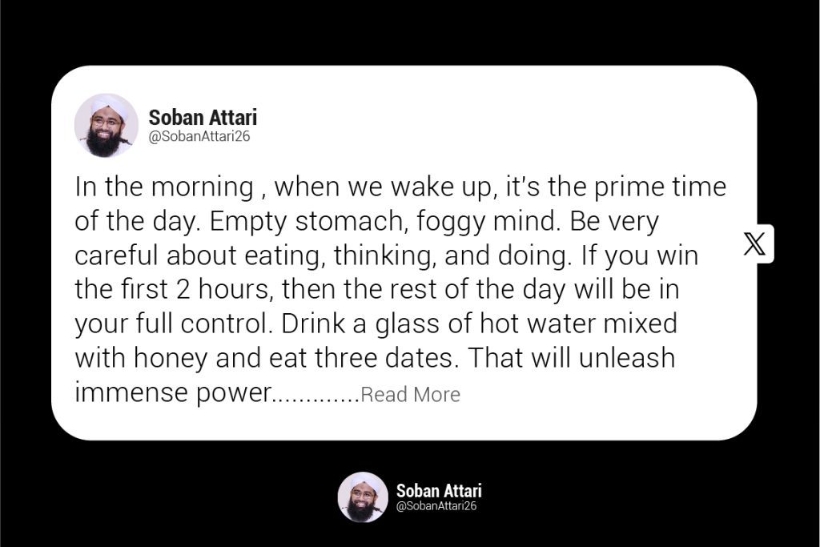
Task: Click the @SobanAttari26 handle below the card
Action: point(436,506)
